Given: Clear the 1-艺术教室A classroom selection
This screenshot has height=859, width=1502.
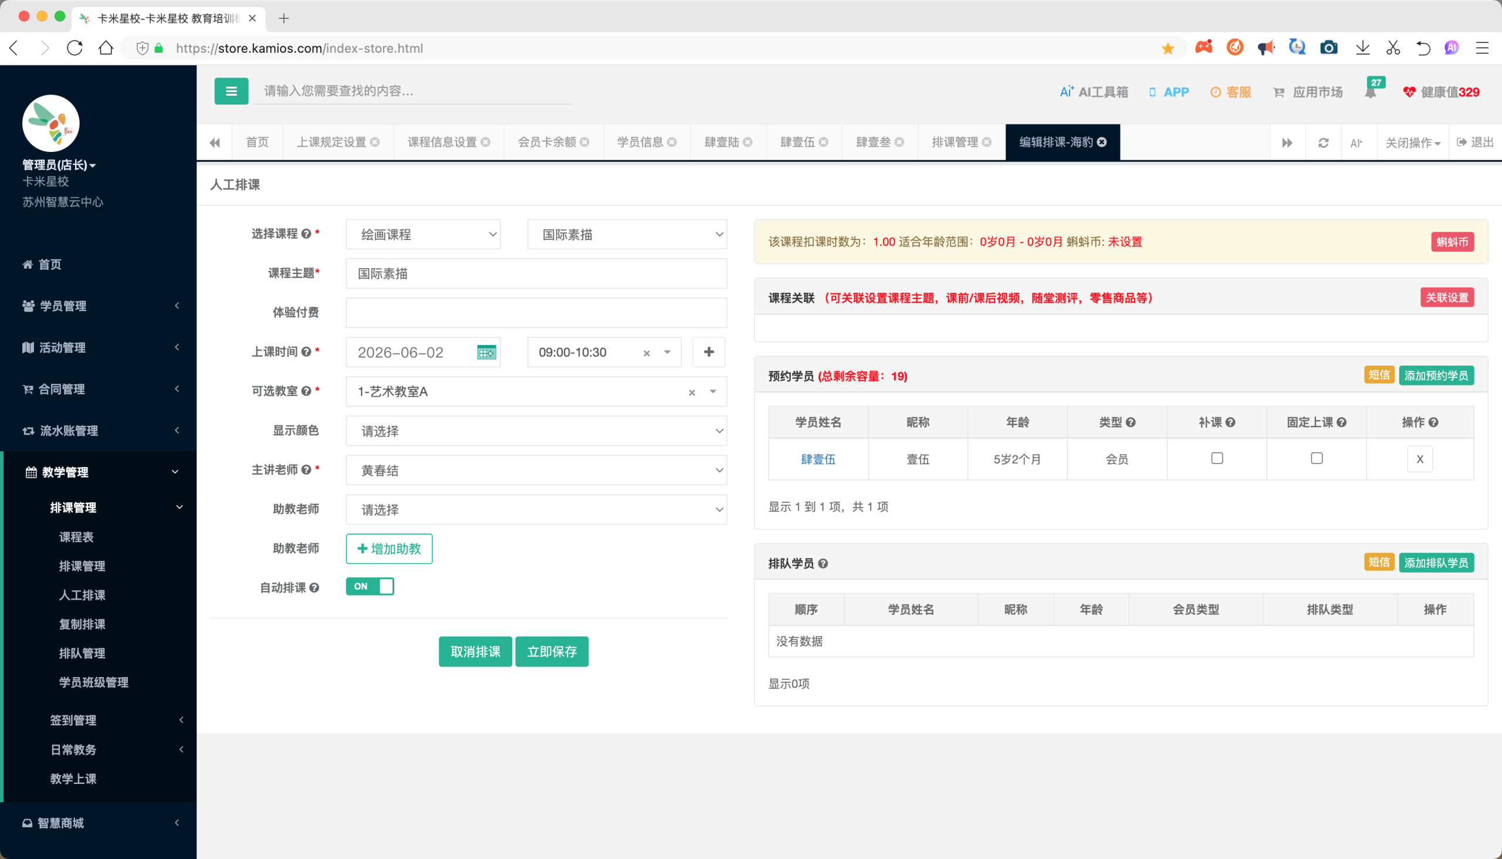Looking at the screenshot, I should click(x=692, y=393).
